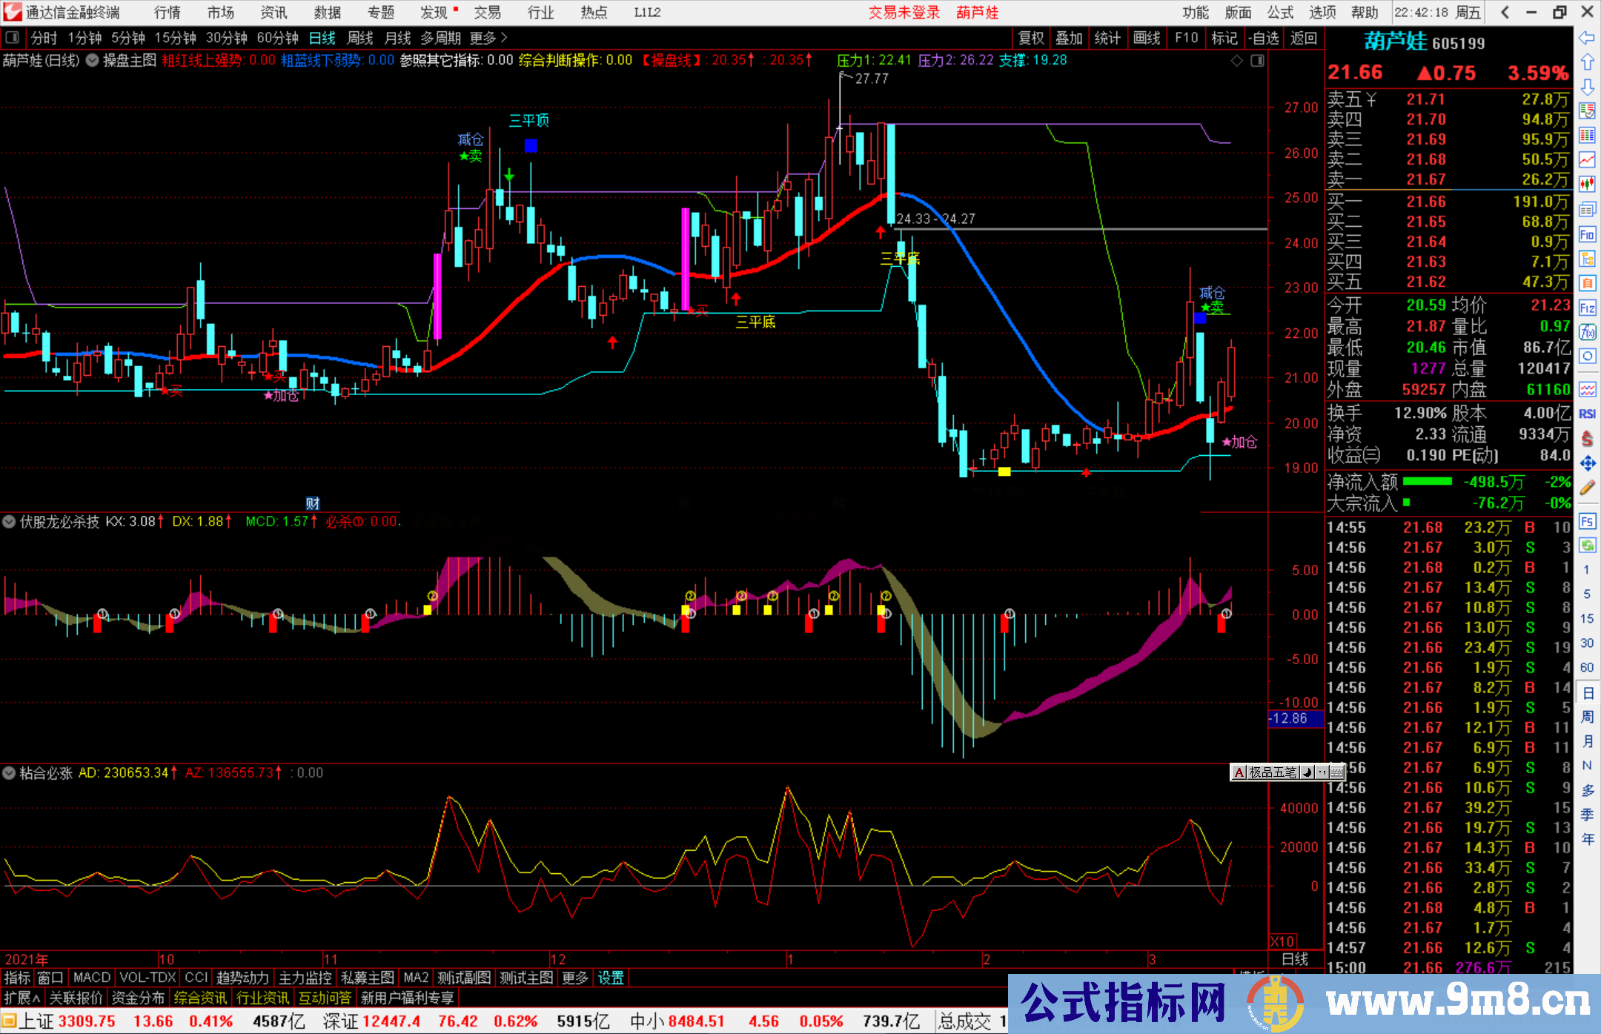Click the green refresh icon in sidebar
The width and height of the screenshot is (1601, 1034).
[1587, 546]
